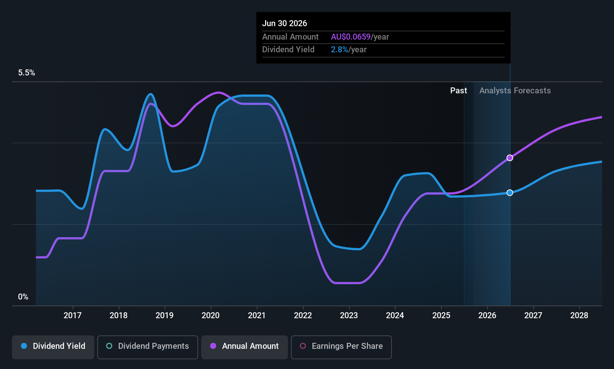Select the blue Dividend Yield data point
614x369 pixels.
(x=510, y=193)
